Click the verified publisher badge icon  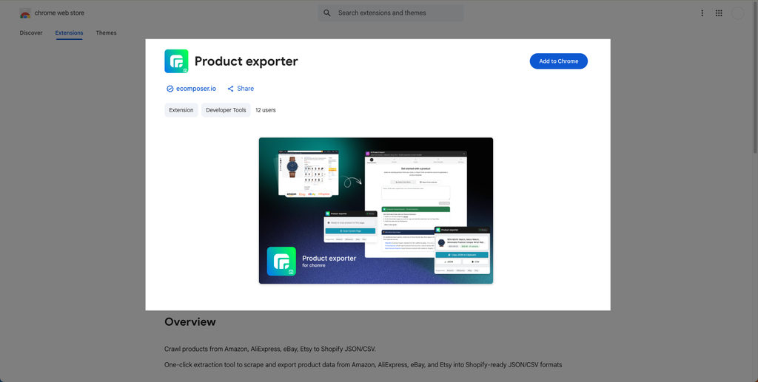click(x=170, y=89)
